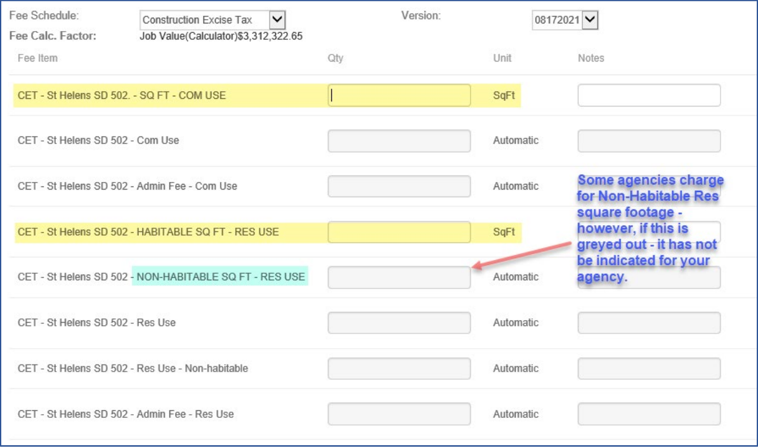Click Qty field for SQ FT - COM USE
This screenshot has height=447, width=758.
point(399,95)
